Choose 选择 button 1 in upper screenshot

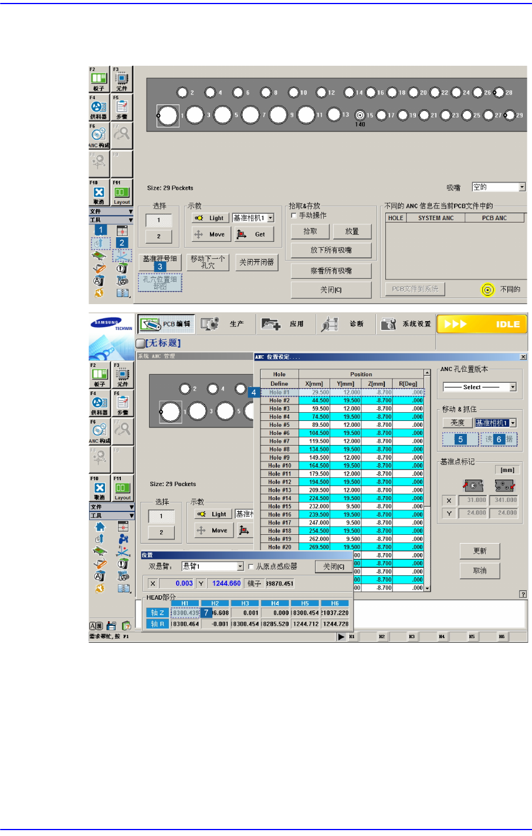click(x=158, y=220)
